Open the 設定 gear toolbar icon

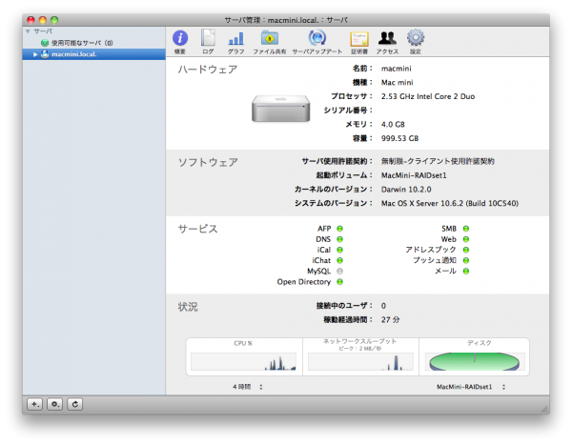tap(416, 42)
